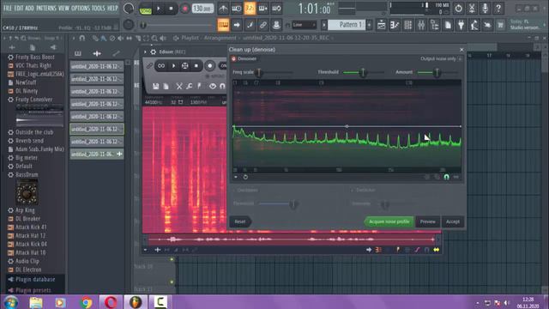Select the draw pencil tool in toolbar
The height and width of the screenshot is (309, 549).
tap(250, 25)
